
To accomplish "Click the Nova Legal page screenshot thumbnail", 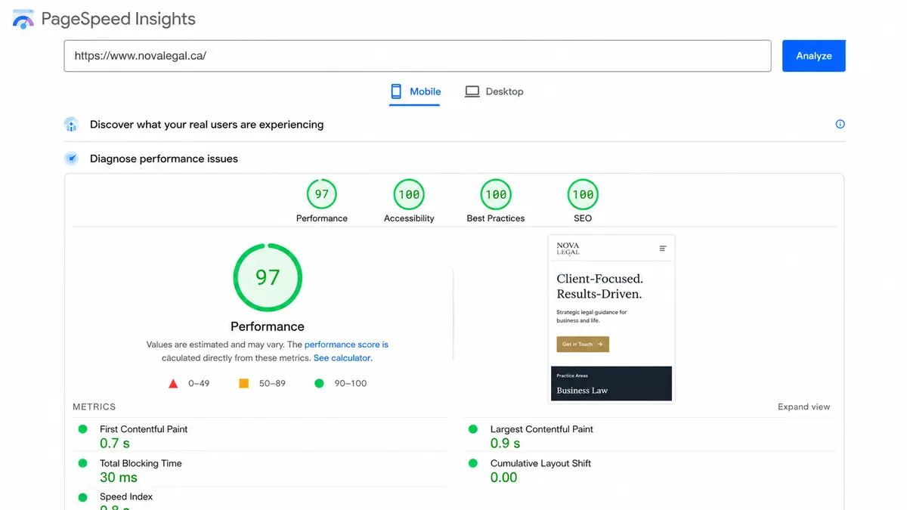I will click(611, 319).
